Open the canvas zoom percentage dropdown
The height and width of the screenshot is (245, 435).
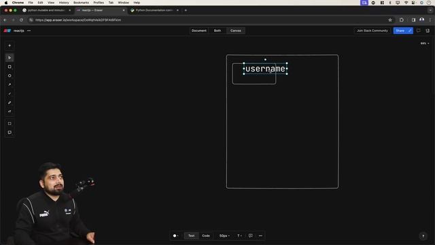[x=424, y=44]
